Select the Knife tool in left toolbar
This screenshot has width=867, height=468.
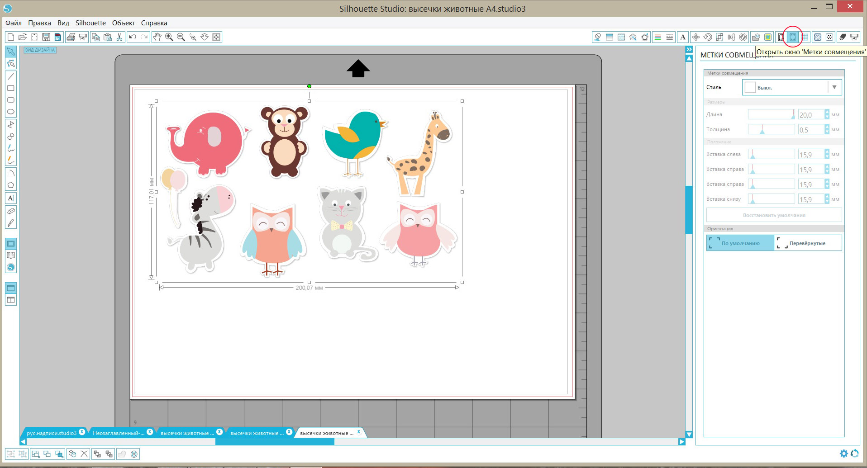11,223
